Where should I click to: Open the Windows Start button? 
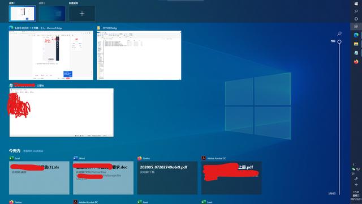[x=356, y=4]
